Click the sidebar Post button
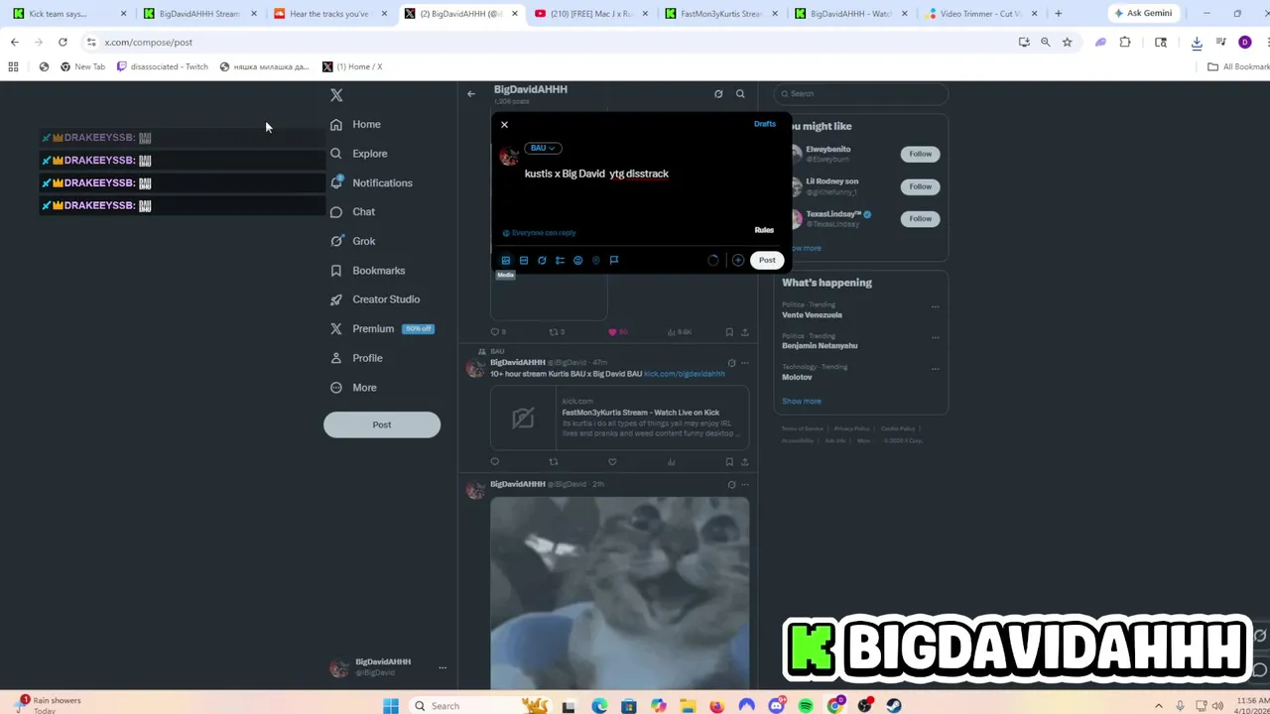This screenshot has height=714, width=1270. tap(382, 424)
